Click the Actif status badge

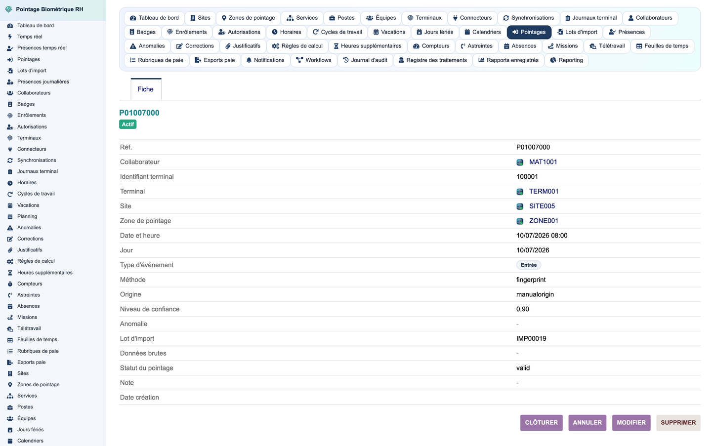(128, 124)
